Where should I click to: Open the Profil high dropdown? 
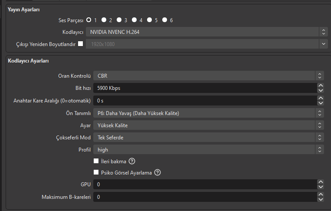[x=209, y=150]
